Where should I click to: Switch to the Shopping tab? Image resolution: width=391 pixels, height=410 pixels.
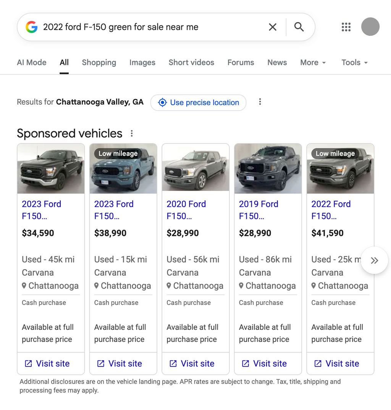[x=99, y=62]
